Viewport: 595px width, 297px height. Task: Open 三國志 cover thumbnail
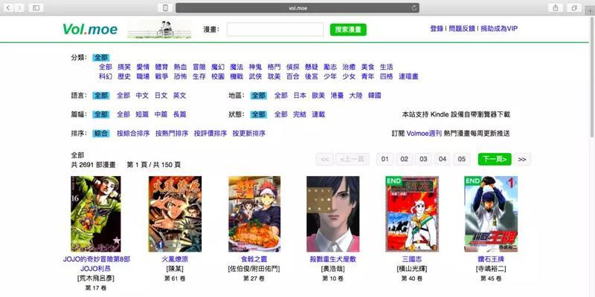click(x=412, y=214)
